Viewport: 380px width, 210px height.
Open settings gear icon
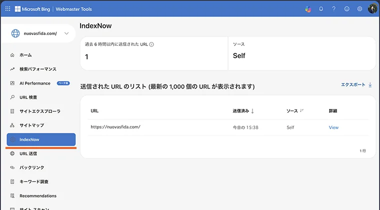click(x=359, y=9)
